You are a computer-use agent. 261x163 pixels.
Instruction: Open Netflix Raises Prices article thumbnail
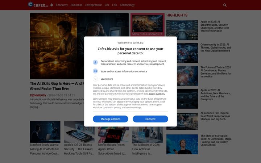tap(113, 134)
